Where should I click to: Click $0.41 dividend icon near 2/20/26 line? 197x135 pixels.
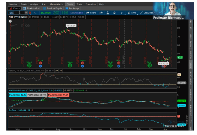click(150, 65)
